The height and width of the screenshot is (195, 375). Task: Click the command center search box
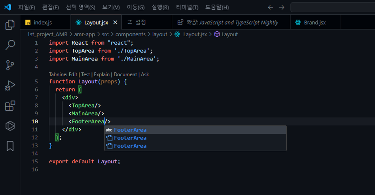(333, 7)
